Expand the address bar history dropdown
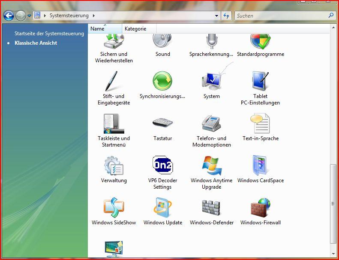 [x=216, y=15]
